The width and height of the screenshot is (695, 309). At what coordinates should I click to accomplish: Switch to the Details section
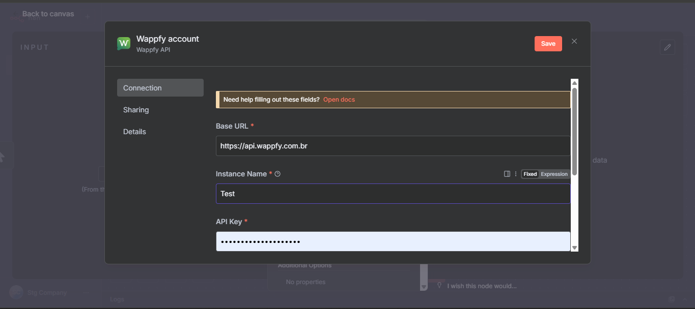pyautogui.click(x=134, y=132)
